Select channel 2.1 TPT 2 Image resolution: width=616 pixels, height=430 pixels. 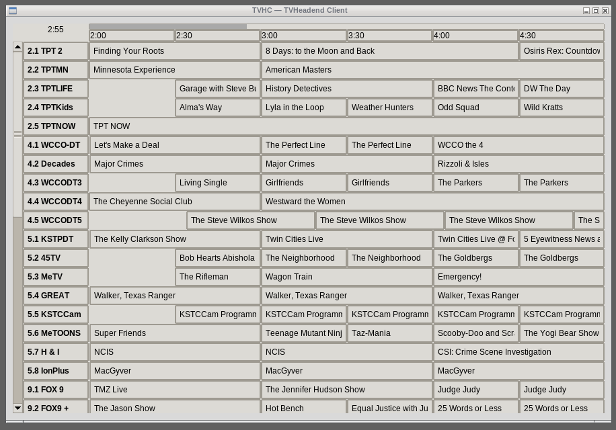pyautogui.click(x=56, y=51)
